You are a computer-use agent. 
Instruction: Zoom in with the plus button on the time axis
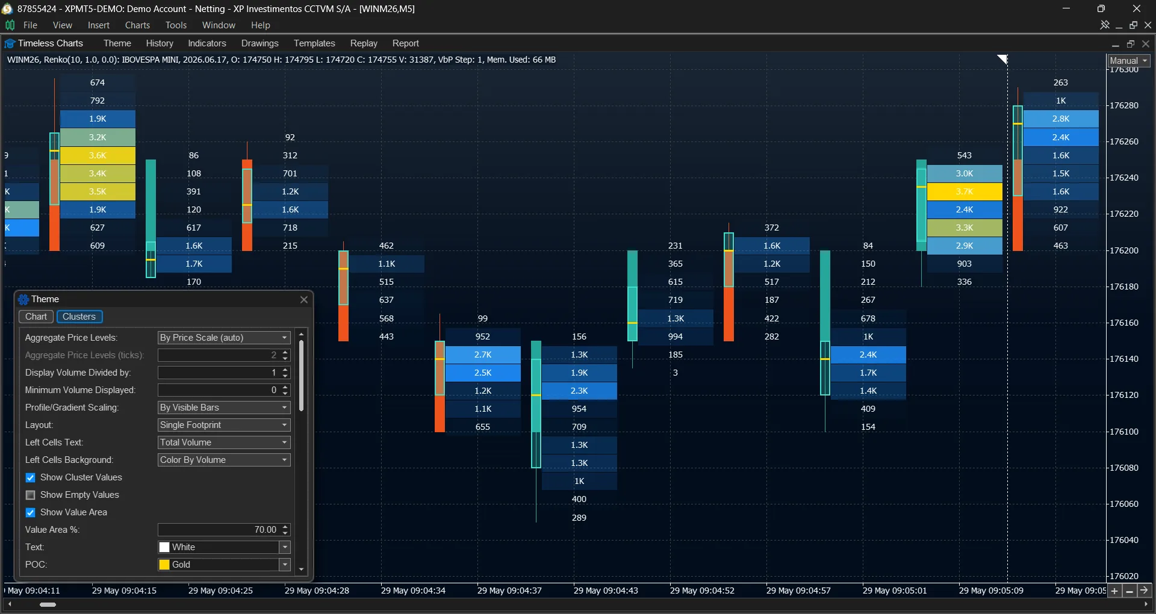1114,591
